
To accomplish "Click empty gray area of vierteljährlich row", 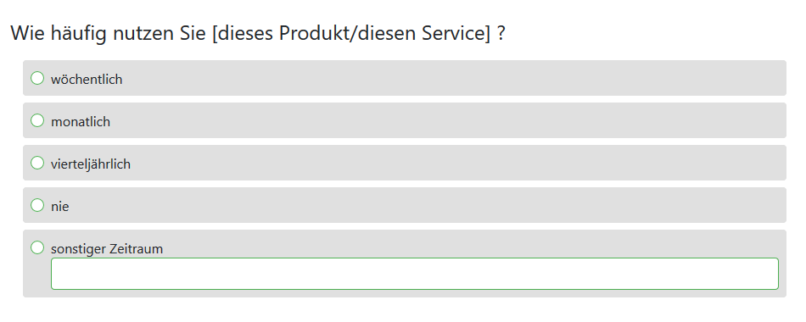I will (x=457, y=163).
